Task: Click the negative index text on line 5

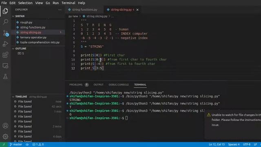Action: tap(134, 38)
